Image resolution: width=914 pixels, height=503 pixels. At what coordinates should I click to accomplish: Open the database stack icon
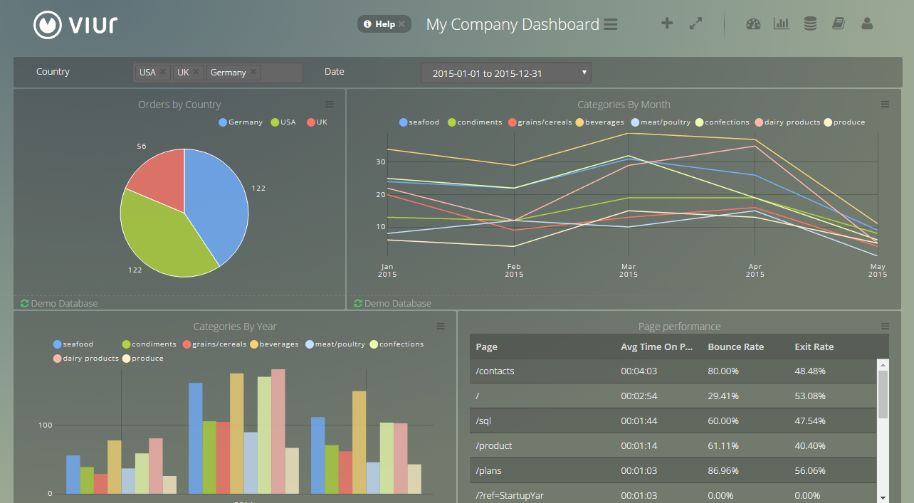click(x=810, y=23)
